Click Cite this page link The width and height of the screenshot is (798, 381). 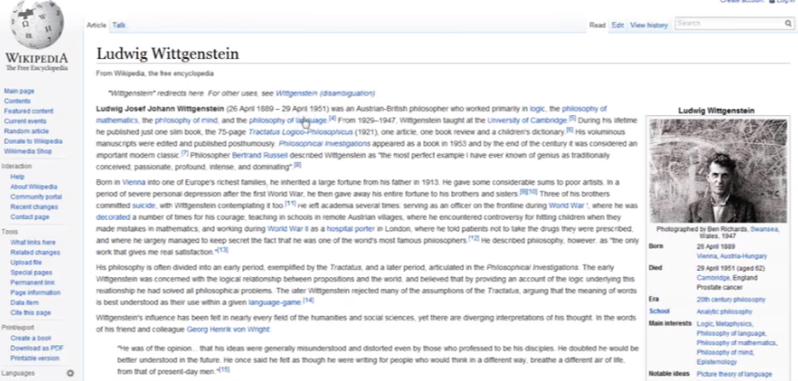[31, 313]
